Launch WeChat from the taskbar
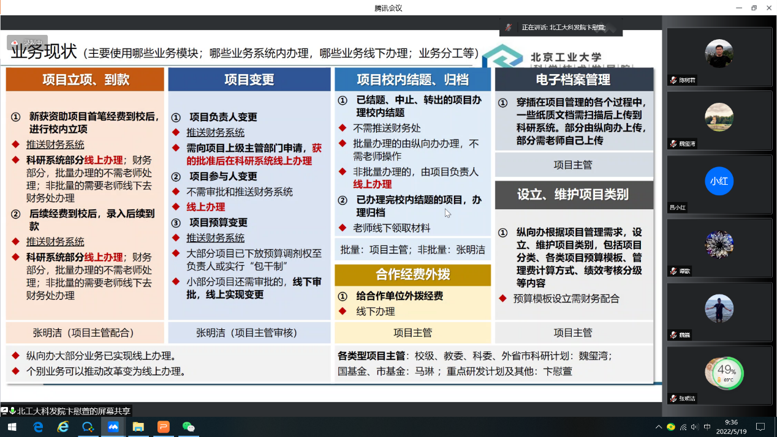The image size is (777, 437). coord(189,427)
